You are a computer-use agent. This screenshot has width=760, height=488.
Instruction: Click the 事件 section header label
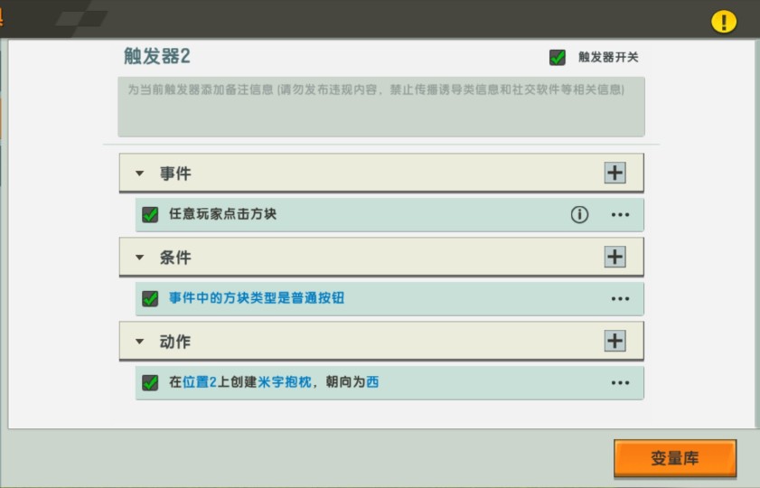click(x=175, y=173)
